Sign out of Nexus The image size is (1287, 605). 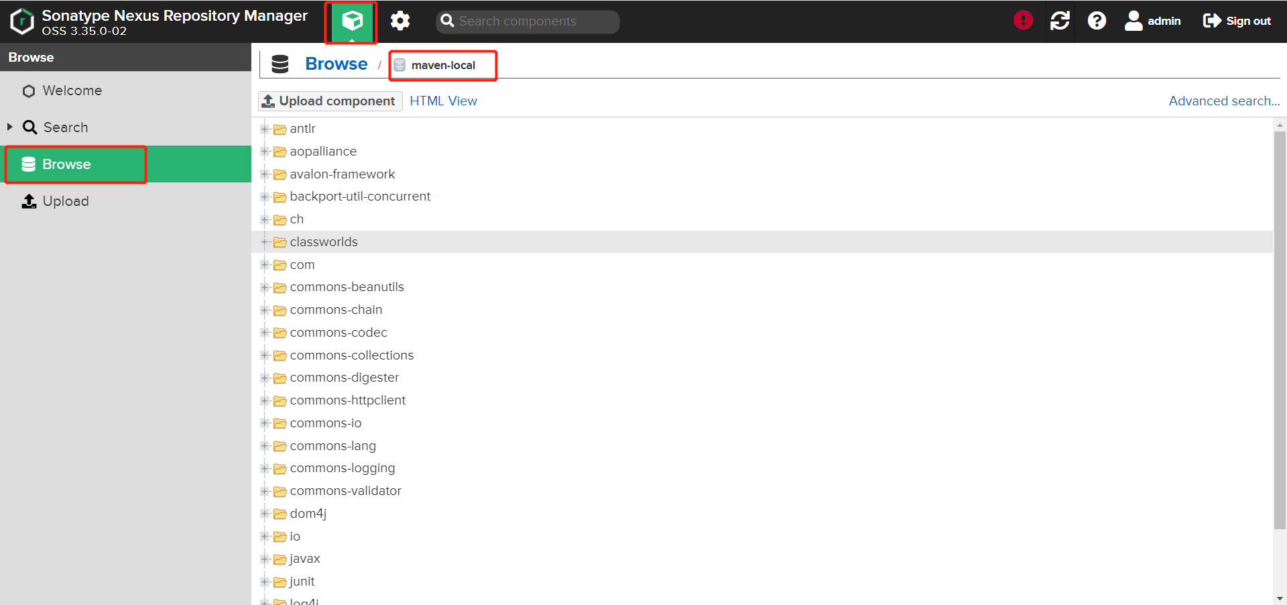tap(1237, 21)
